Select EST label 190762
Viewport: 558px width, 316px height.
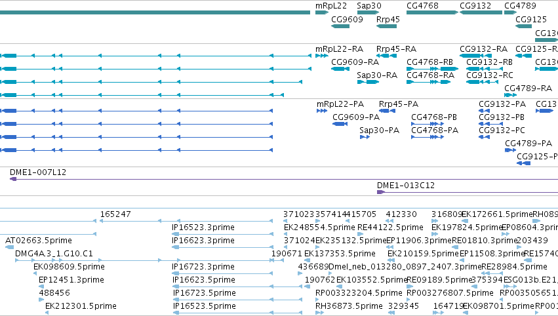(320, 281)
